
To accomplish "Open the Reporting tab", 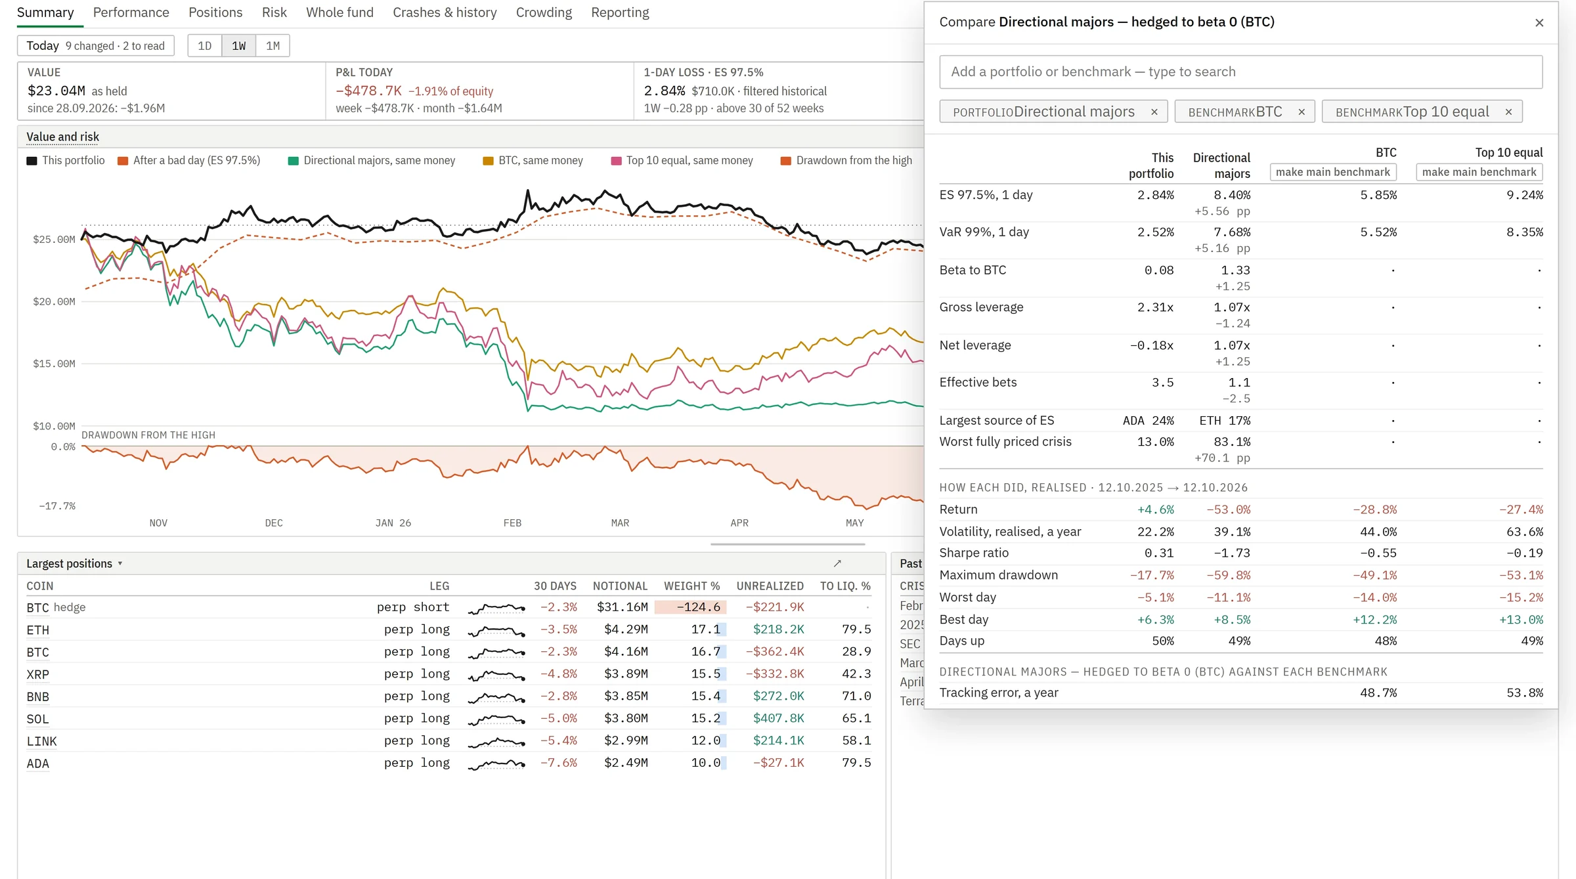I will 620,12.
